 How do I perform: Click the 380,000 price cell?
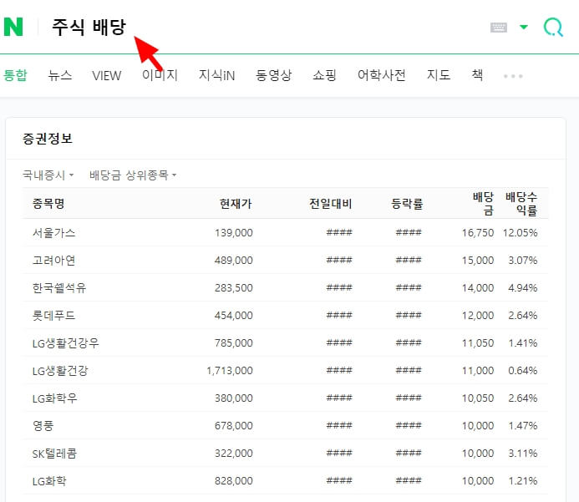(234, 398)
